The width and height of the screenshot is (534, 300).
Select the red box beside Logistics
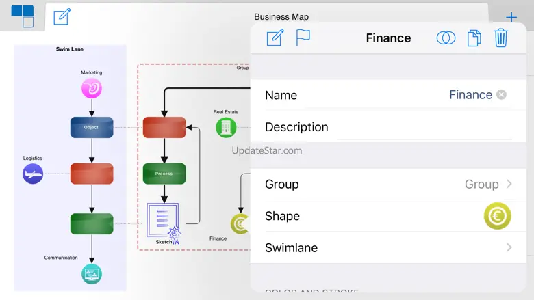pyautogui.click(x=92, y=174)
